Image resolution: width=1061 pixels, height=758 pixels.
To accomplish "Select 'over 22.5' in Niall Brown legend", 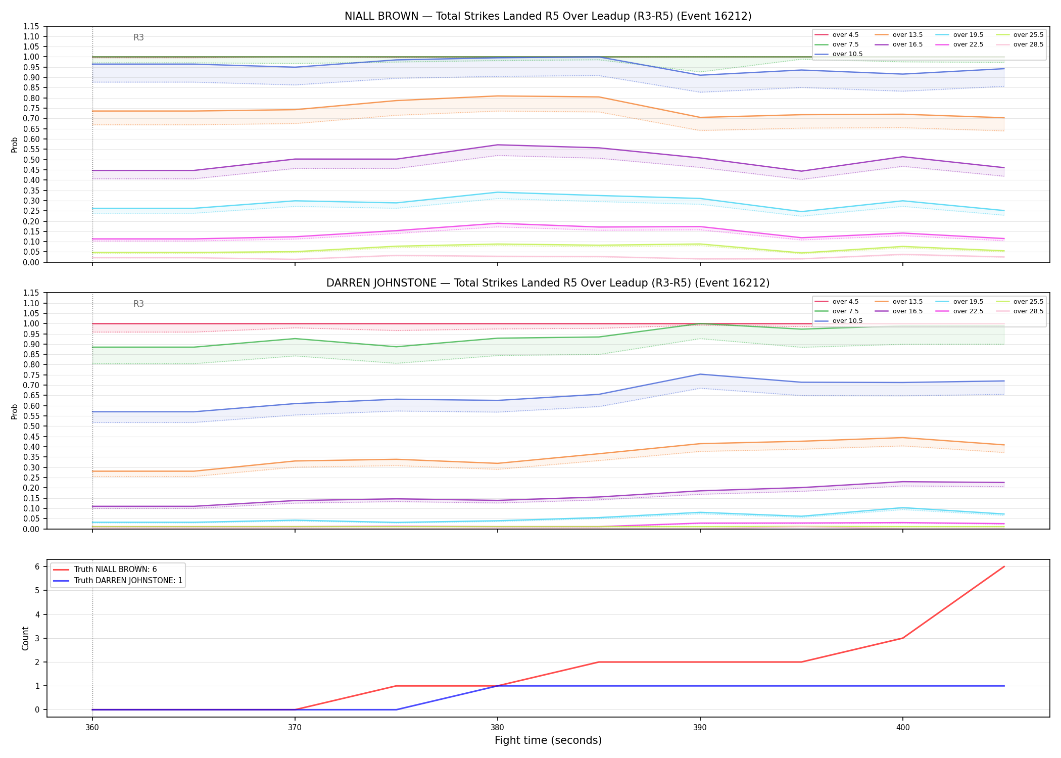I will (x=959, y=44).
